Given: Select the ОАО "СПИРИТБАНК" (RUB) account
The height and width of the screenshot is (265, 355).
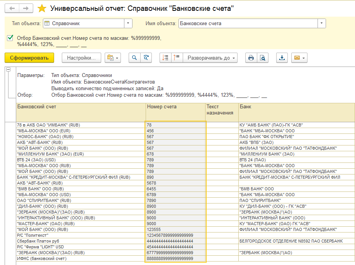Looking at the screenshot, I should 81,200.
